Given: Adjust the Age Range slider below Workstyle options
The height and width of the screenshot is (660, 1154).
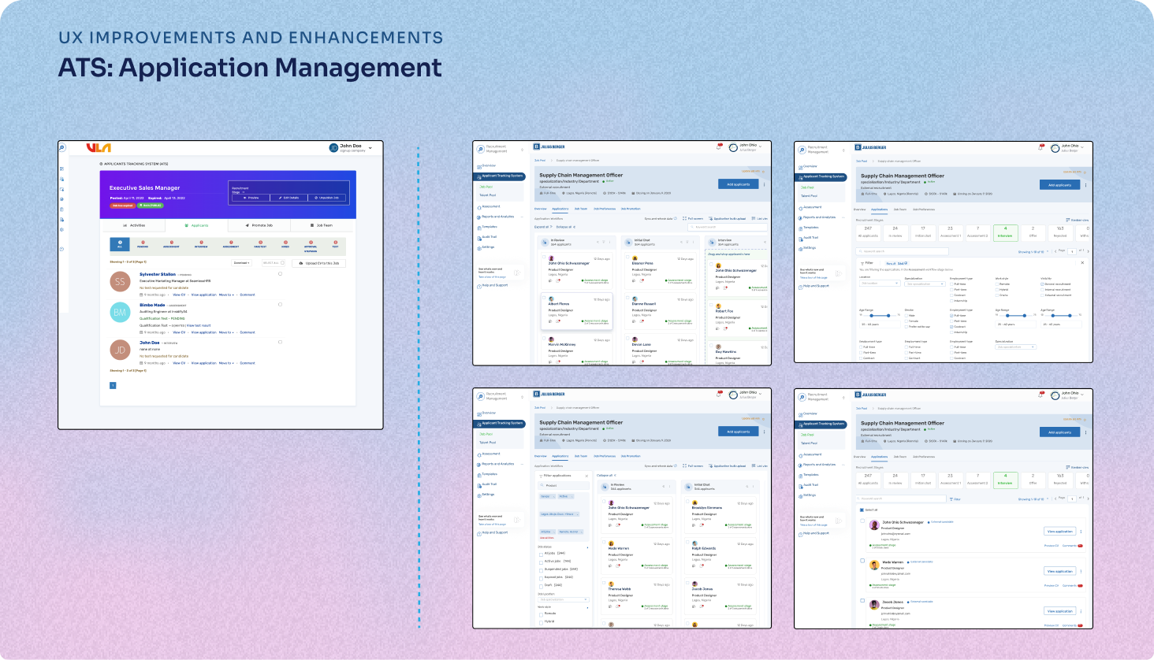Looking at the screenshot, I should (1016, 316).
